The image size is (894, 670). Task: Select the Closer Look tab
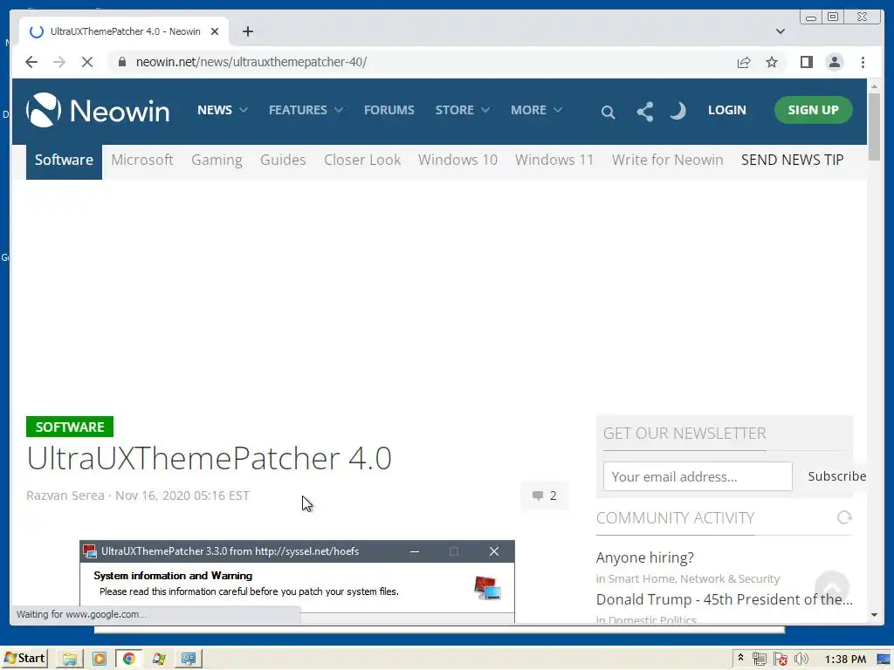362,161
